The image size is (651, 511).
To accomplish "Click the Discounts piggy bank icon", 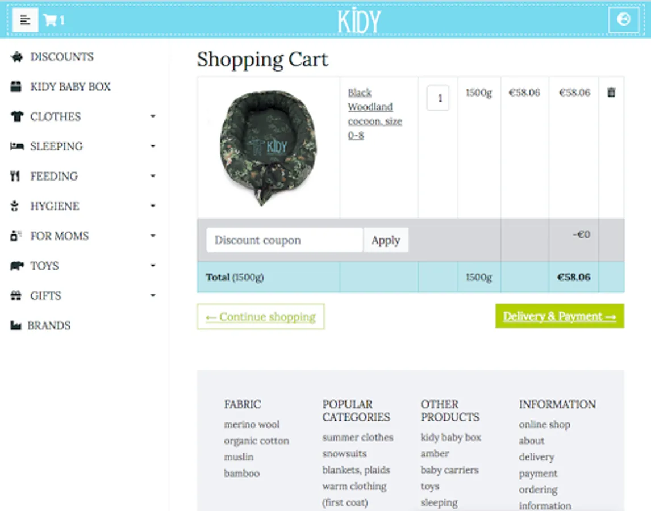I will pyautogui.click(x=16, y=56).
